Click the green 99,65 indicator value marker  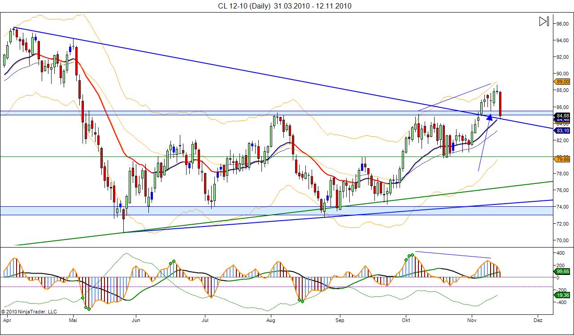tap(562, 271)
